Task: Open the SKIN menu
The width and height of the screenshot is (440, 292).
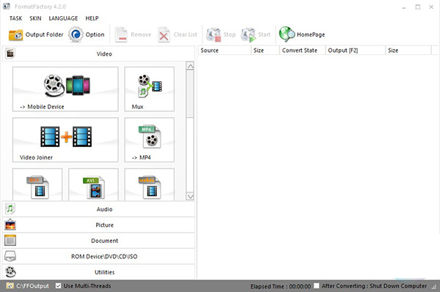Action: pos(35,18)
